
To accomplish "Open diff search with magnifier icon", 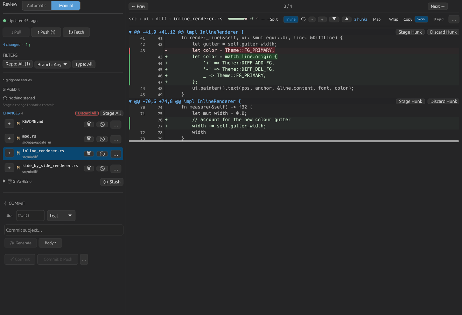I will 303,19.
